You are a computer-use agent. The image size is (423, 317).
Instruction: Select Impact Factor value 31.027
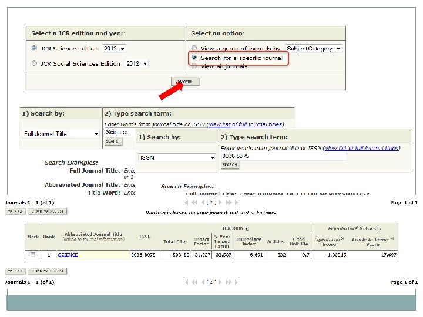click(x=202, y=254)
